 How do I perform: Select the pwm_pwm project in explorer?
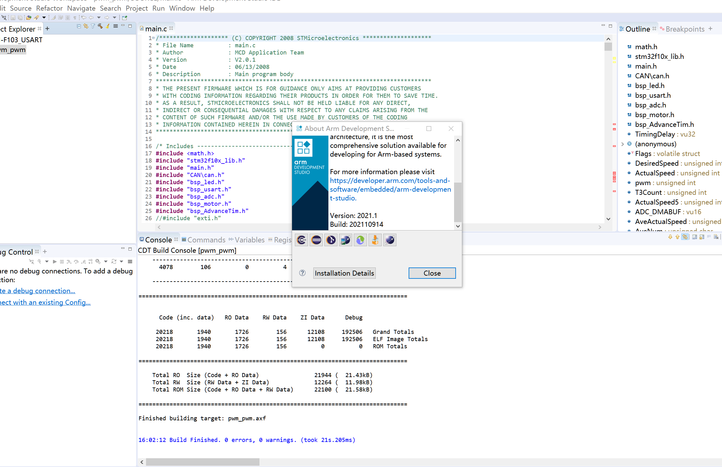coord(13,49)
